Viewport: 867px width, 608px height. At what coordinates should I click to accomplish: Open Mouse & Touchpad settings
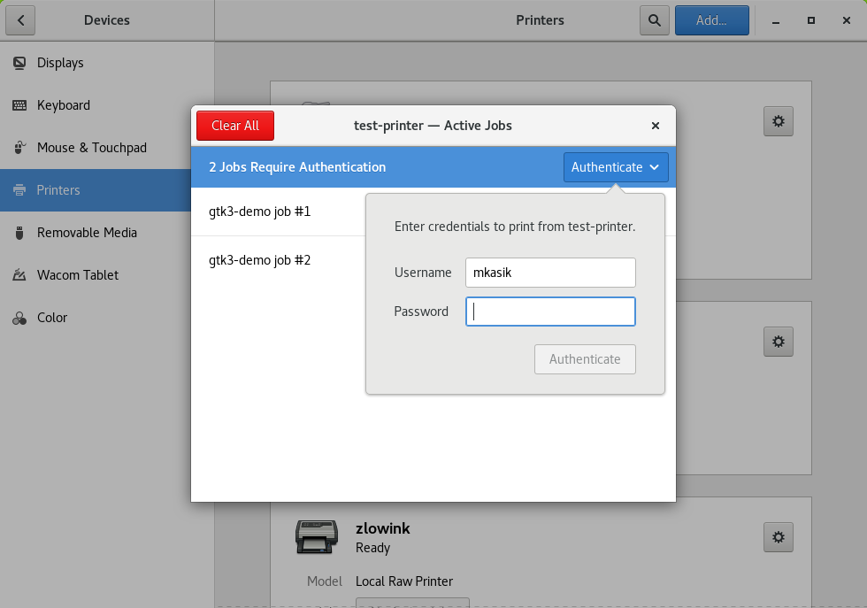click(107, 148)
